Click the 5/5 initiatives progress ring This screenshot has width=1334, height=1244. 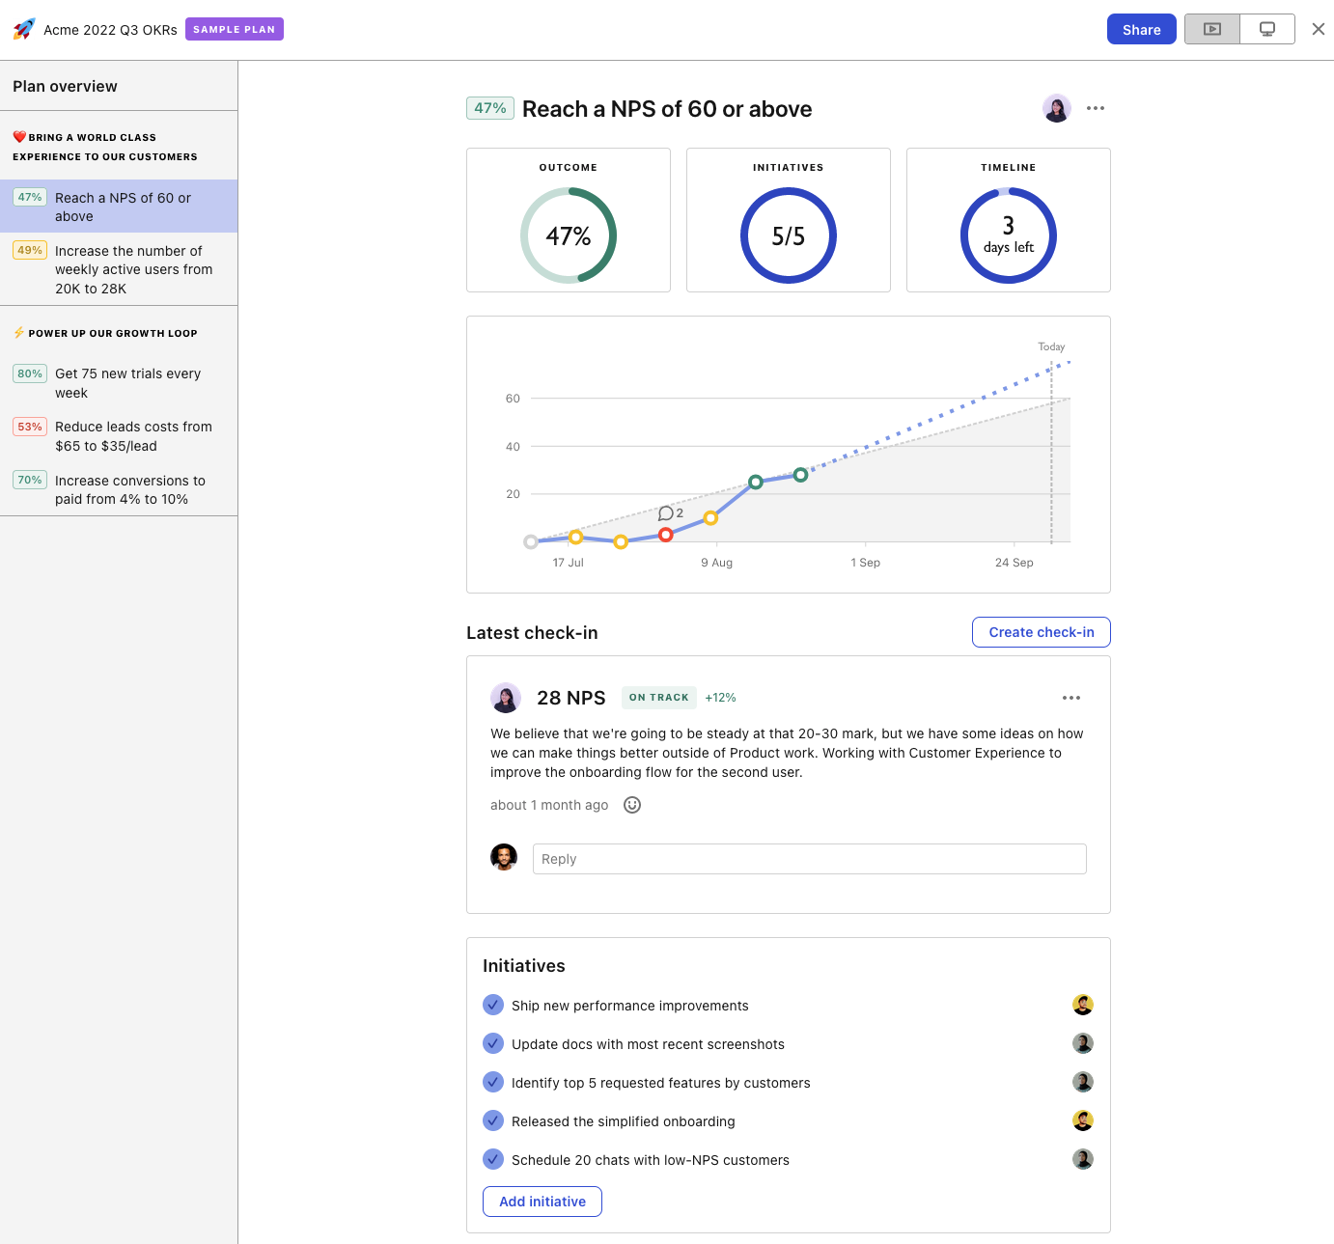pyautogui.click(x=789, y=235)
